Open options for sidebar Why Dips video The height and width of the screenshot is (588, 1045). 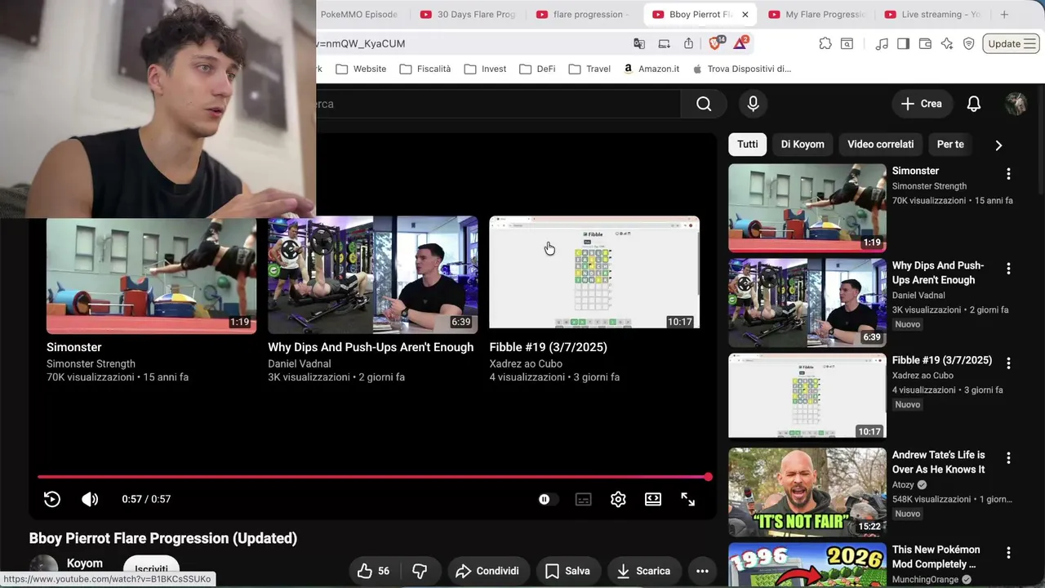click(1008, 268)
